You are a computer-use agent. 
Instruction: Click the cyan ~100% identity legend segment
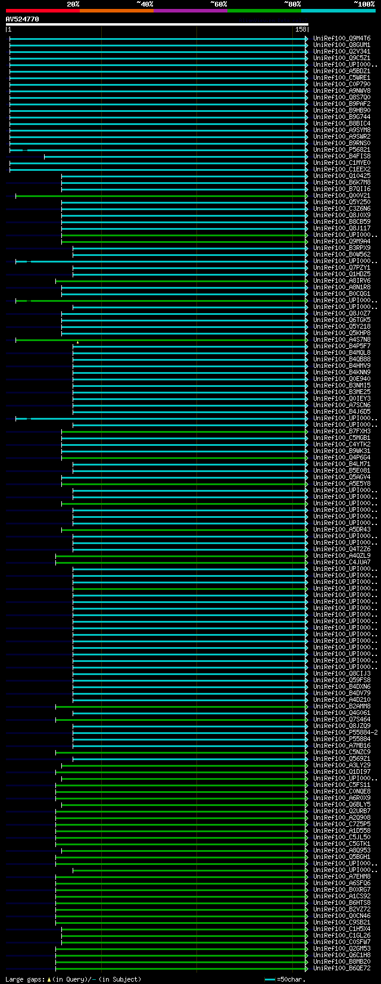338,11
